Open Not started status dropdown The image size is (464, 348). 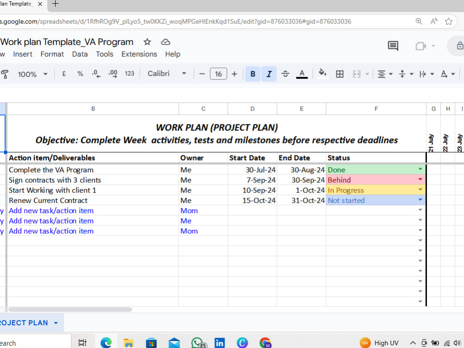pos(420,200)
